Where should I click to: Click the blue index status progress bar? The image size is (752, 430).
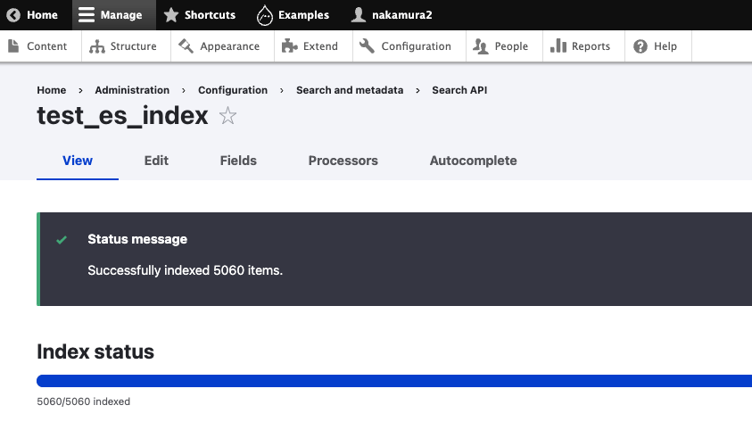pyautogui.click(x=394, y=381)
